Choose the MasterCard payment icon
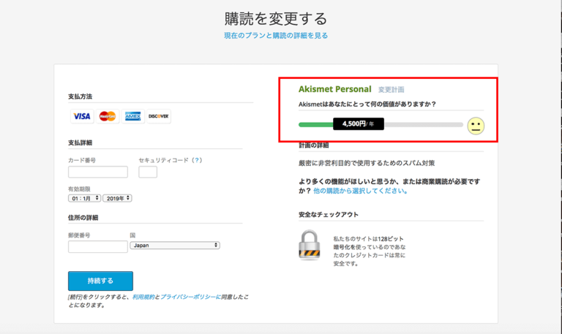The image size is (562, 334). pyautogui.click(x=108, y=116)
